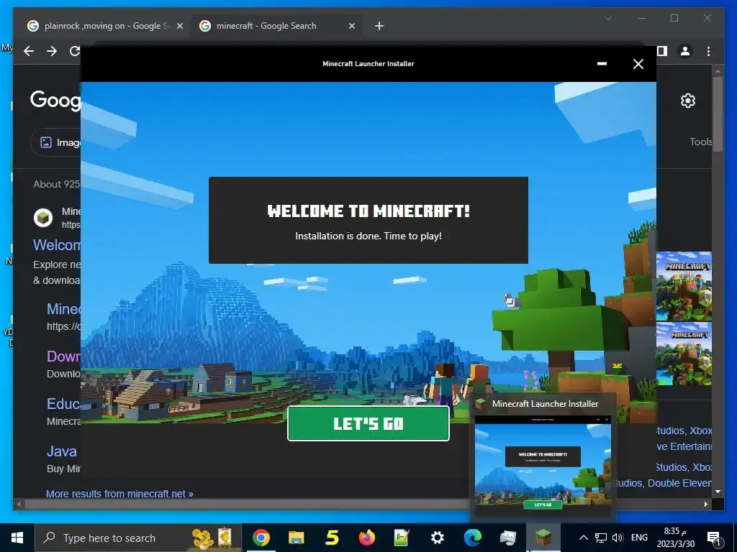The image size is (737, 552).
Task: Launch Firefox from taskbar
Action: point(366,538)
